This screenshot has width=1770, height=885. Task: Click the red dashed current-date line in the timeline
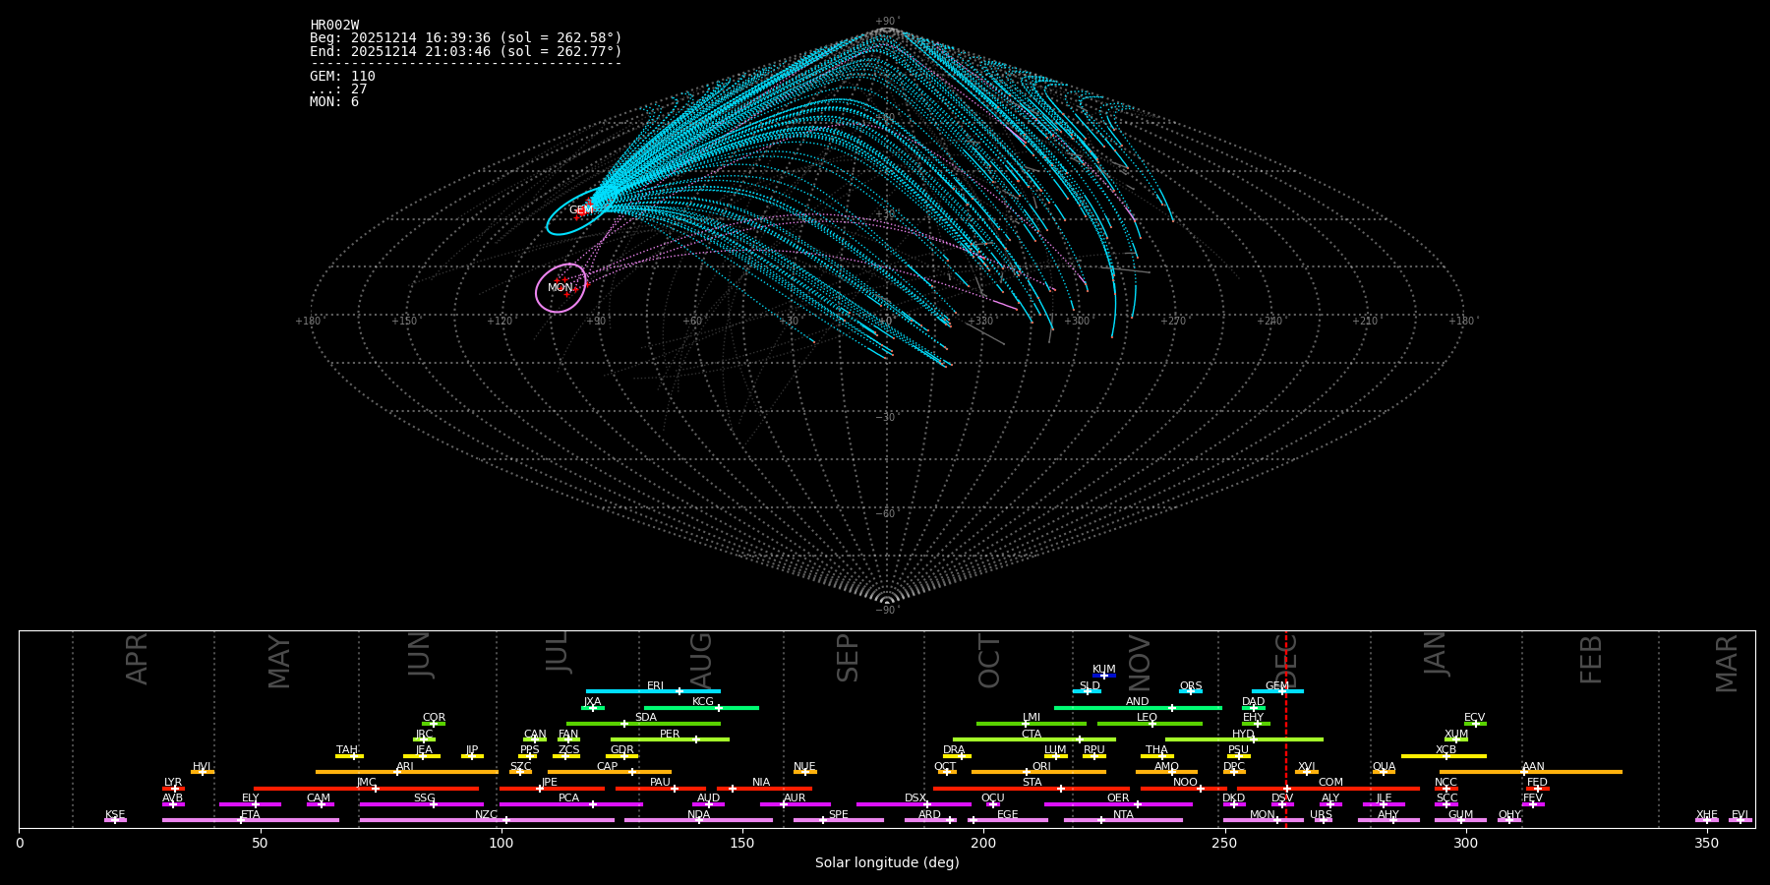[1285, 729]
